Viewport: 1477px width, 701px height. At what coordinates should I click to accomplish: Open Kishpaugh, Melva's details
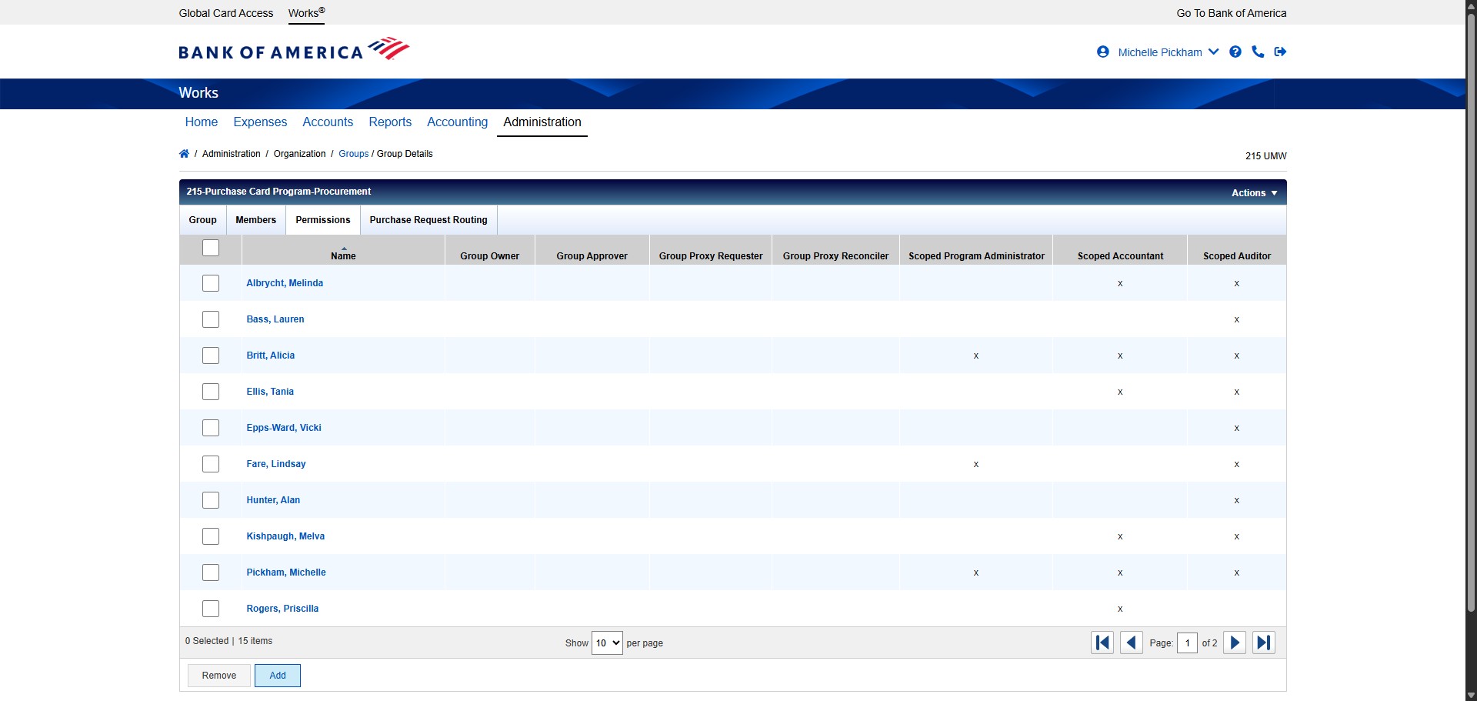coord(285,536)
